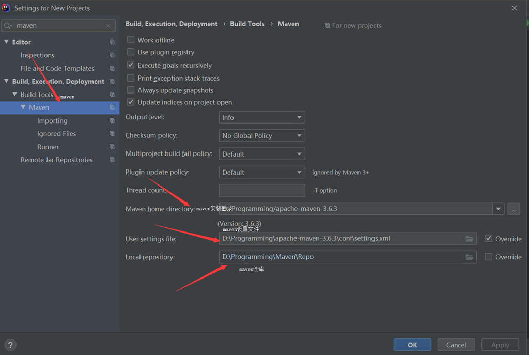Click copy icon beside Inspections
This screenshot has width=529, height=355.
(112, 55)
